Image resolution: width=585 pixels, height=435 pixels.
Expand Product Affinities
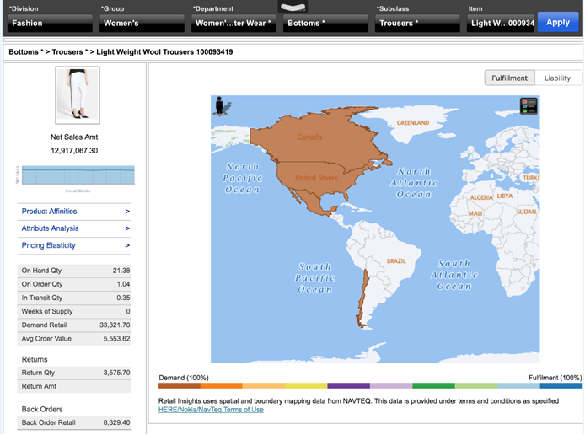tap(74, 212)
